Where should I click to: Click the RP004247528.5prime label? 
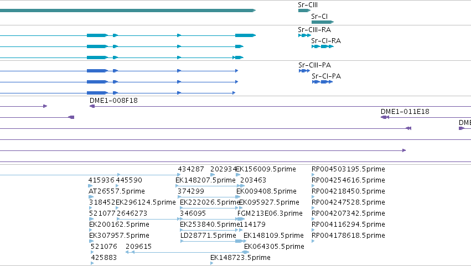coord(348,202)
